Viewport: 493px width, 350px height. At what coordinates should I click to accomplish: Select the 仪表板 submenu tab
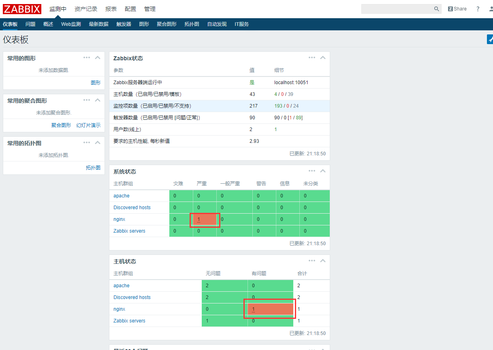tap(10, 24)
